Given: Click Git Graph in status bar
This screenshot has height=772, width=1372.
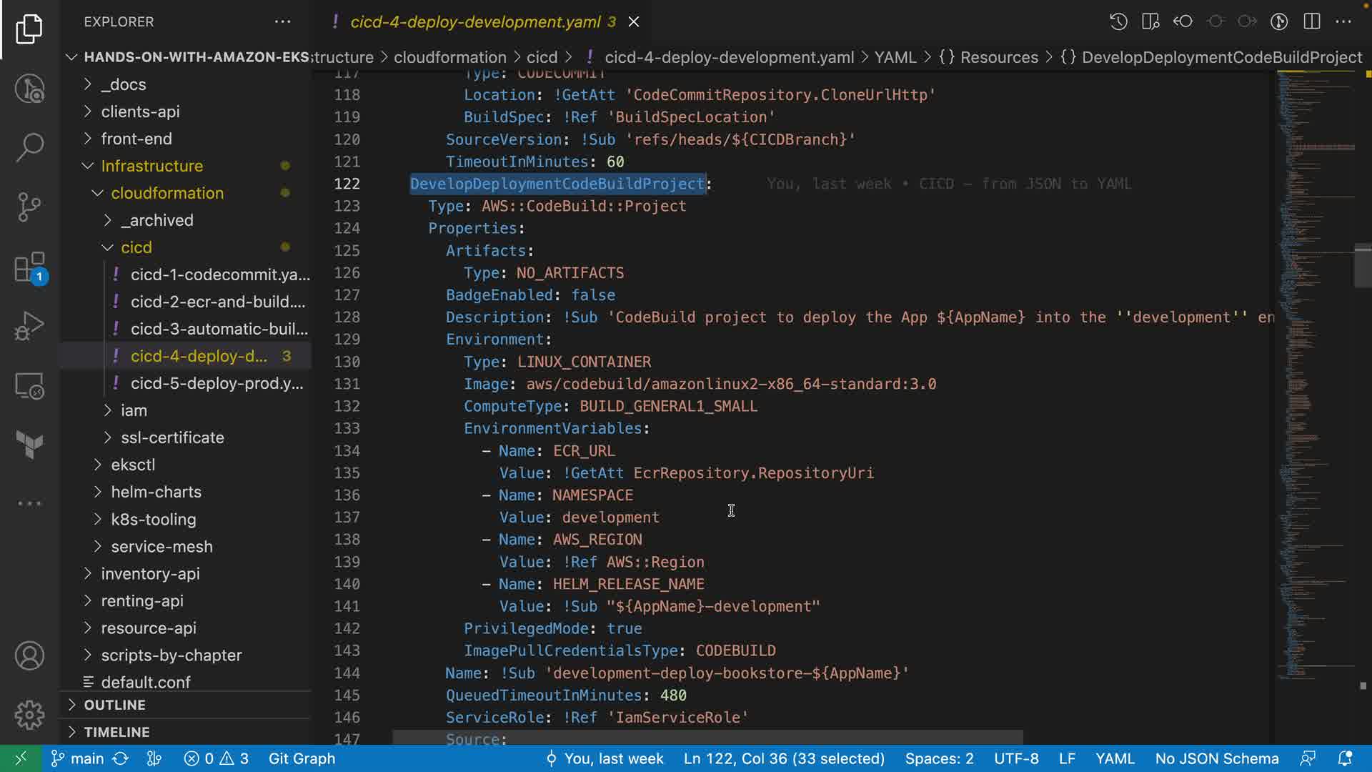Looking at the screenshot, I should tap(302, 758).
